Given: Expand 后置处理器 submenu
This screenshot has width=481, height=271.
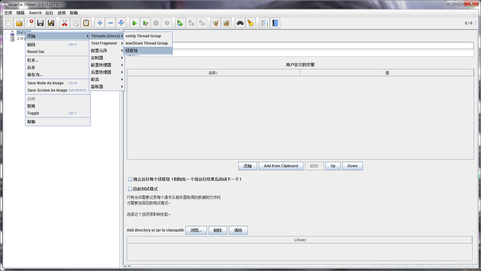Looking at the screenshot, I should (x=107, y=72).
